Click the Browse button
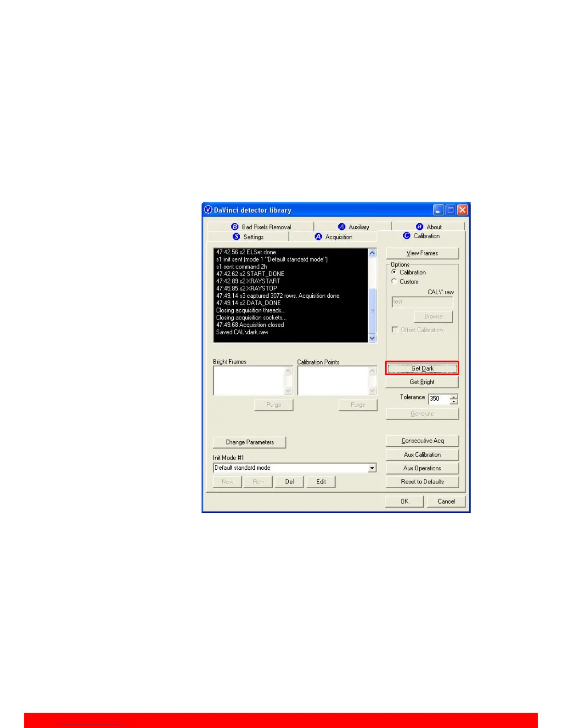The height and width of the screenshot is (728, 562). [x=433, y=317]
